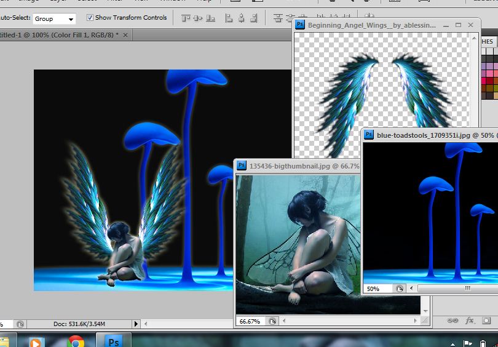Maximize the Beginning_Angel_Wings window
This screenshot has height=347, width=498.
tap(458, 25)
